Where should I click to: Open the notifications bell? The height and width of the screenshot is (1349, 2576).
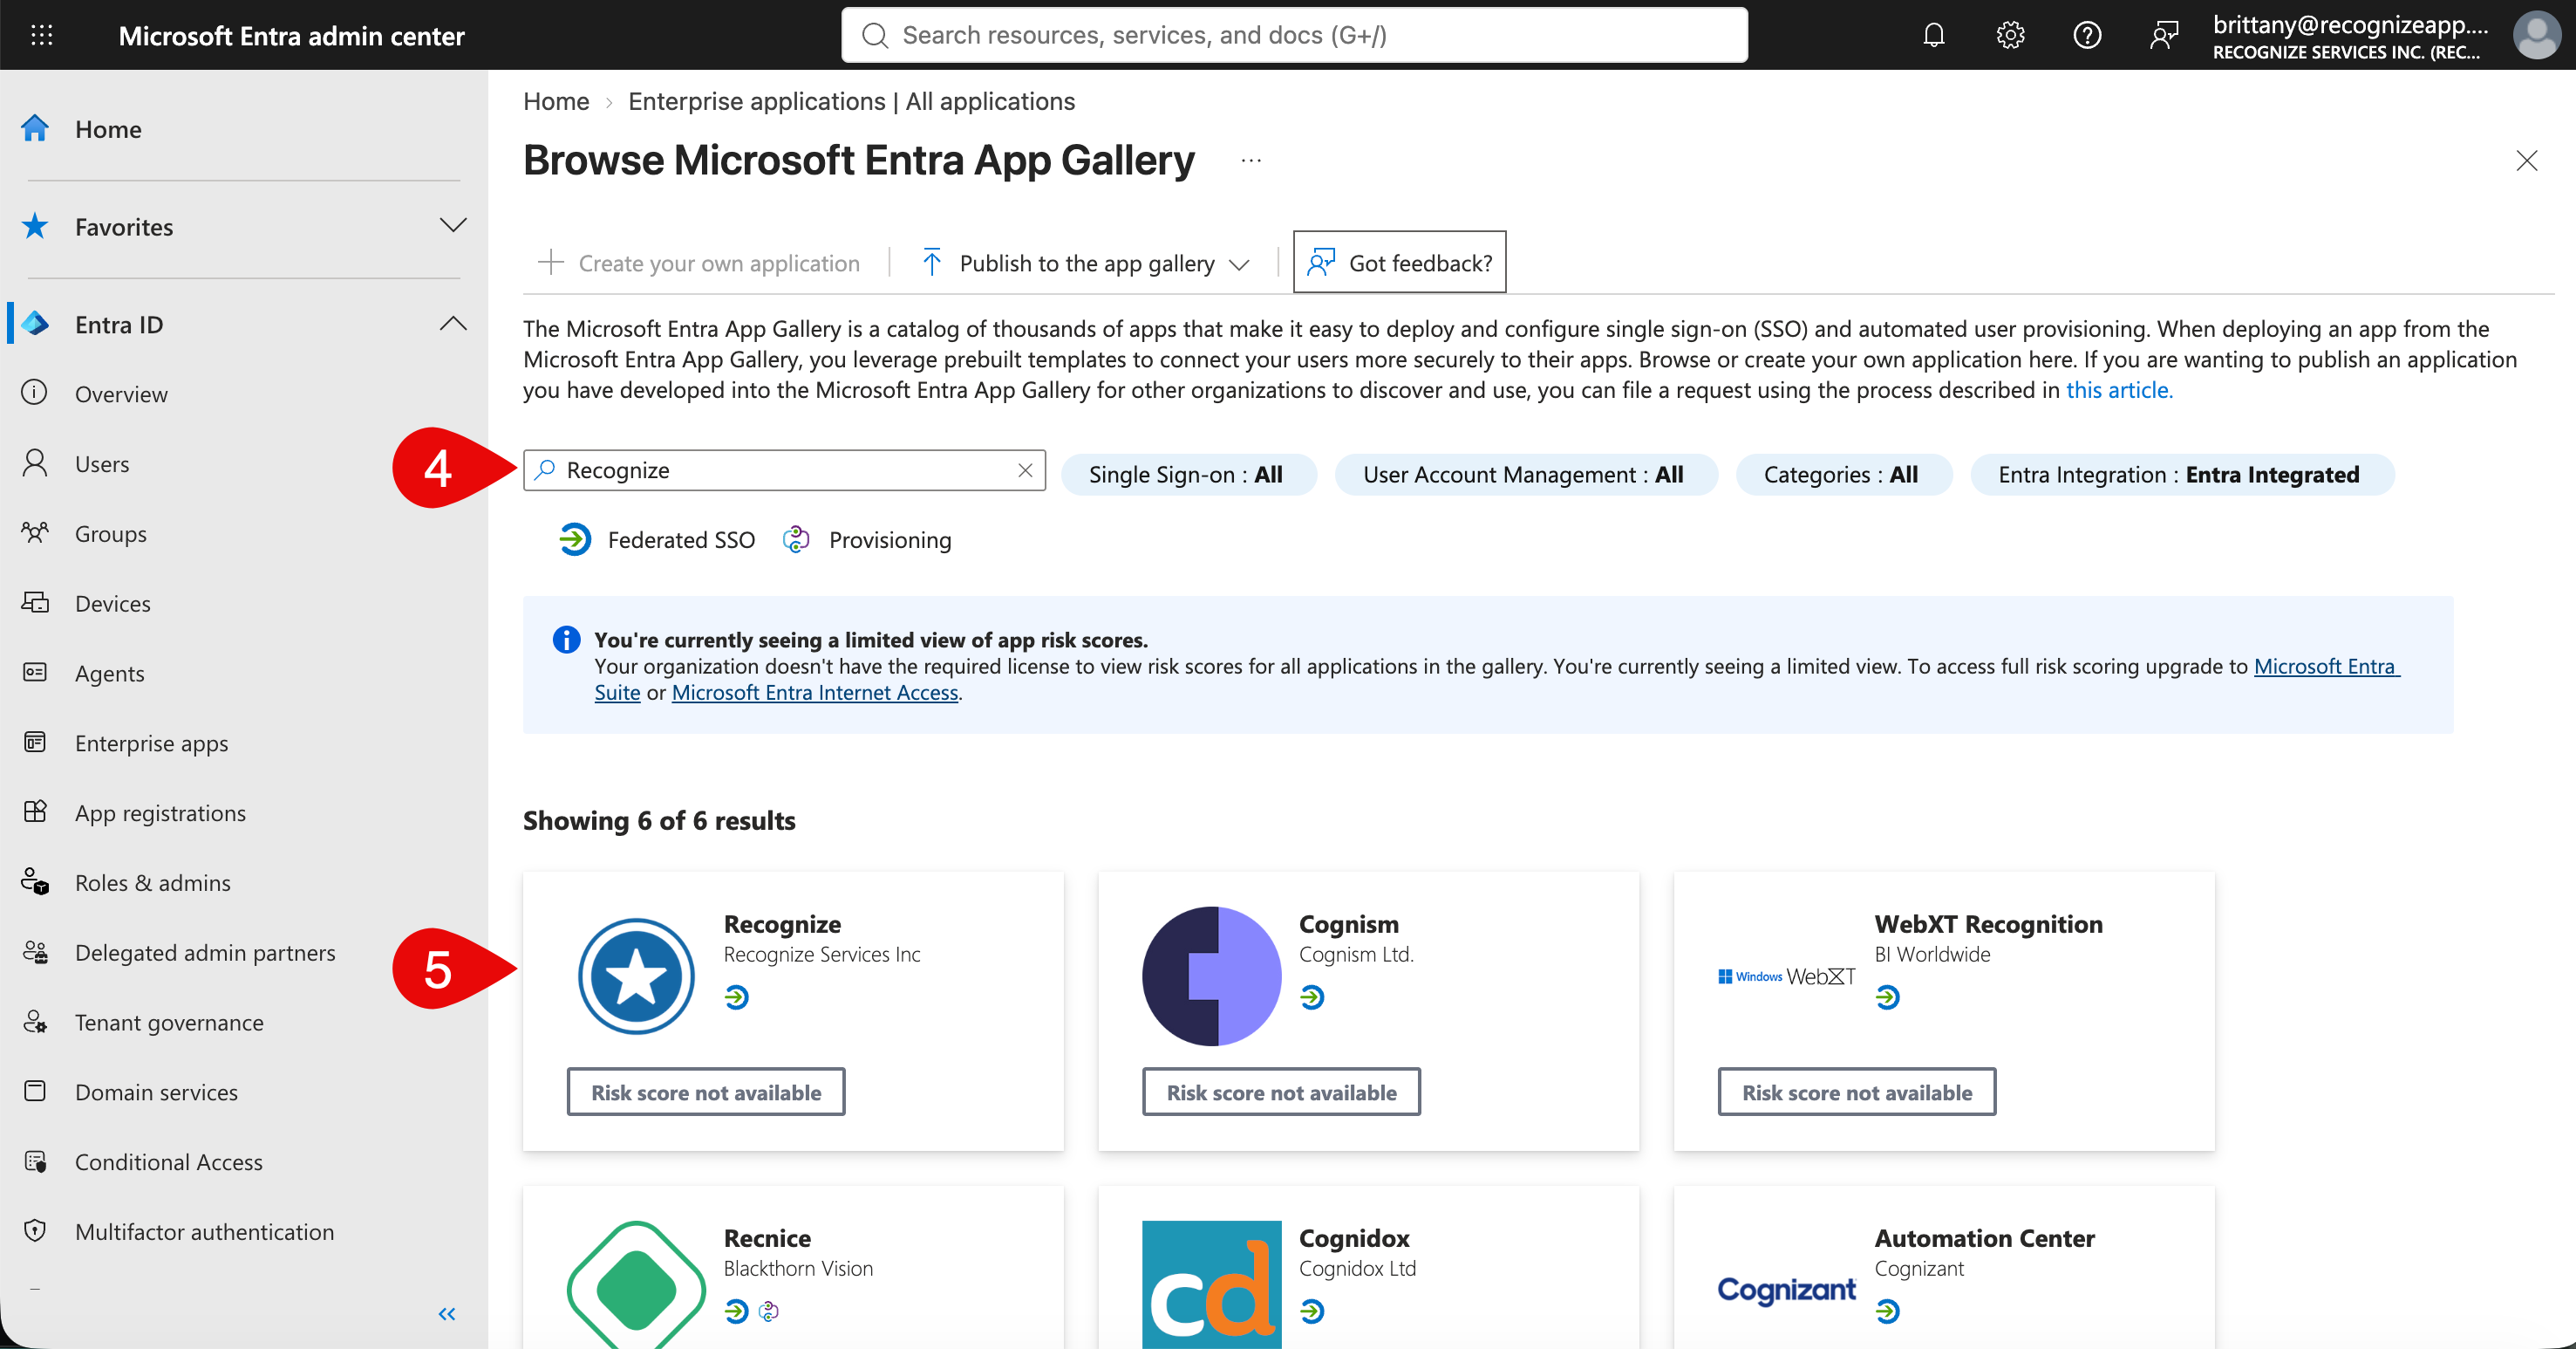pyautogui.click(x=1934, y=36)
